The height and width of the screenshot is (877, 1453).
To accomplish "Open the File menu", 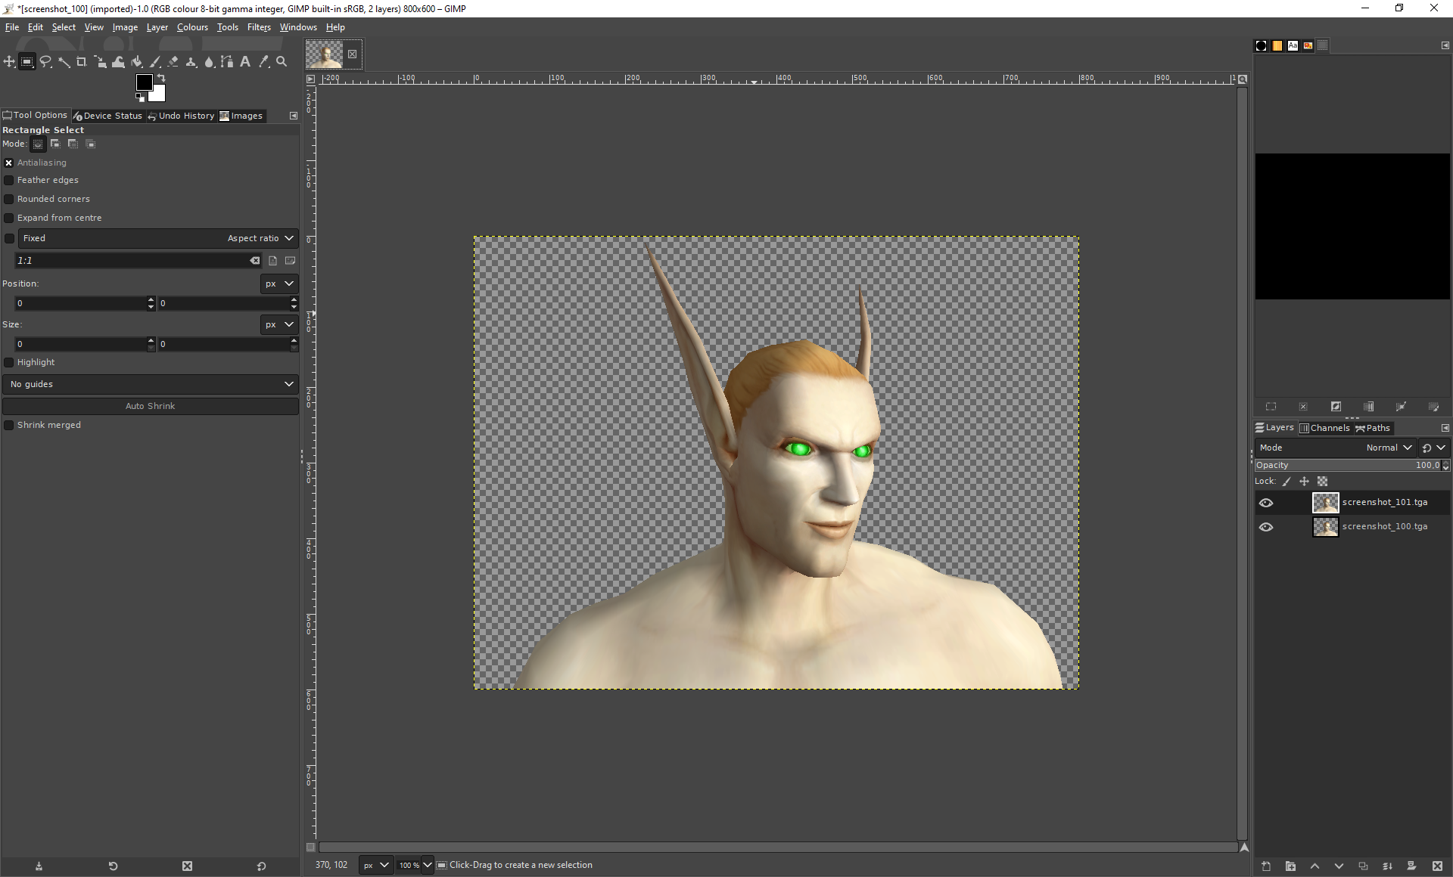I will (12, 27).
